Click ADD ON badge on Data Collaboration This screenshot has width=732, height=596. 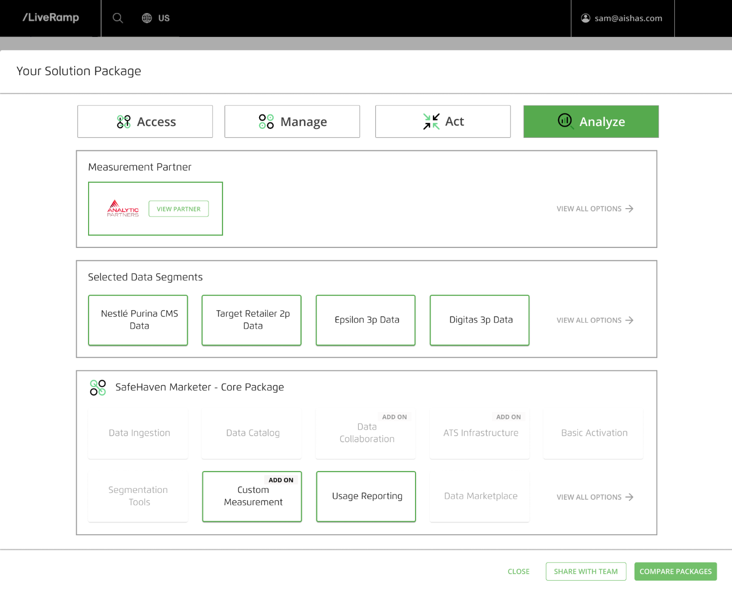pyautogui.click(x=395, y=417)
